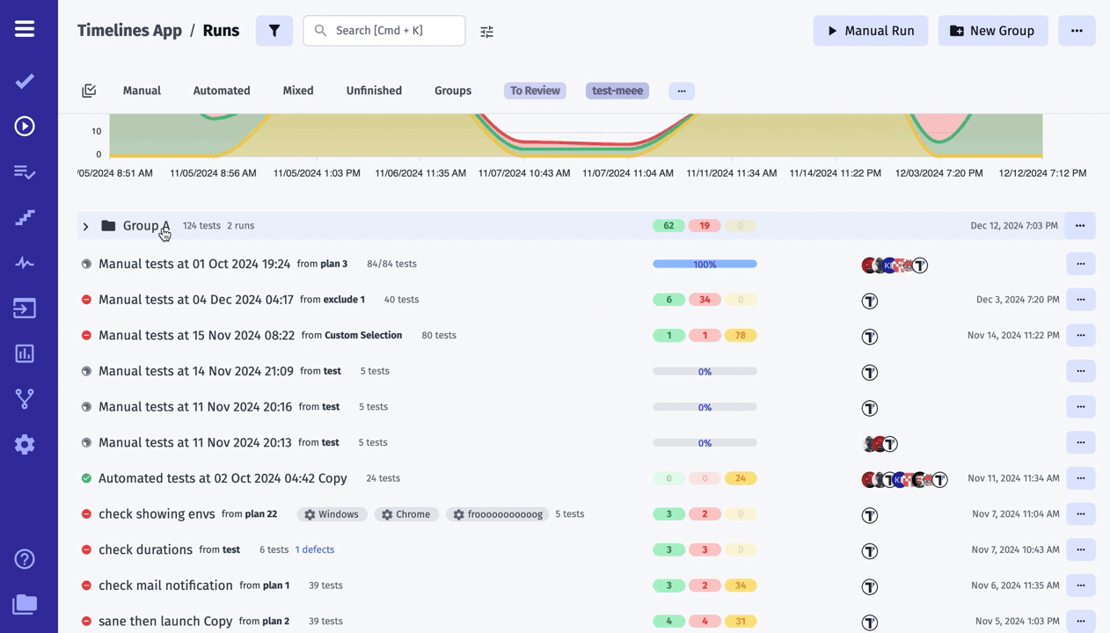Click skipped count 78 on 15 Nov run
Image resolution: width=1110 pixels, height=633 pixels.
[741, 335]
